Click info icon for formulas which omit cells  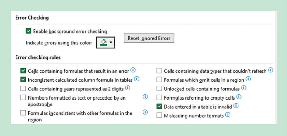click(248, 79)
